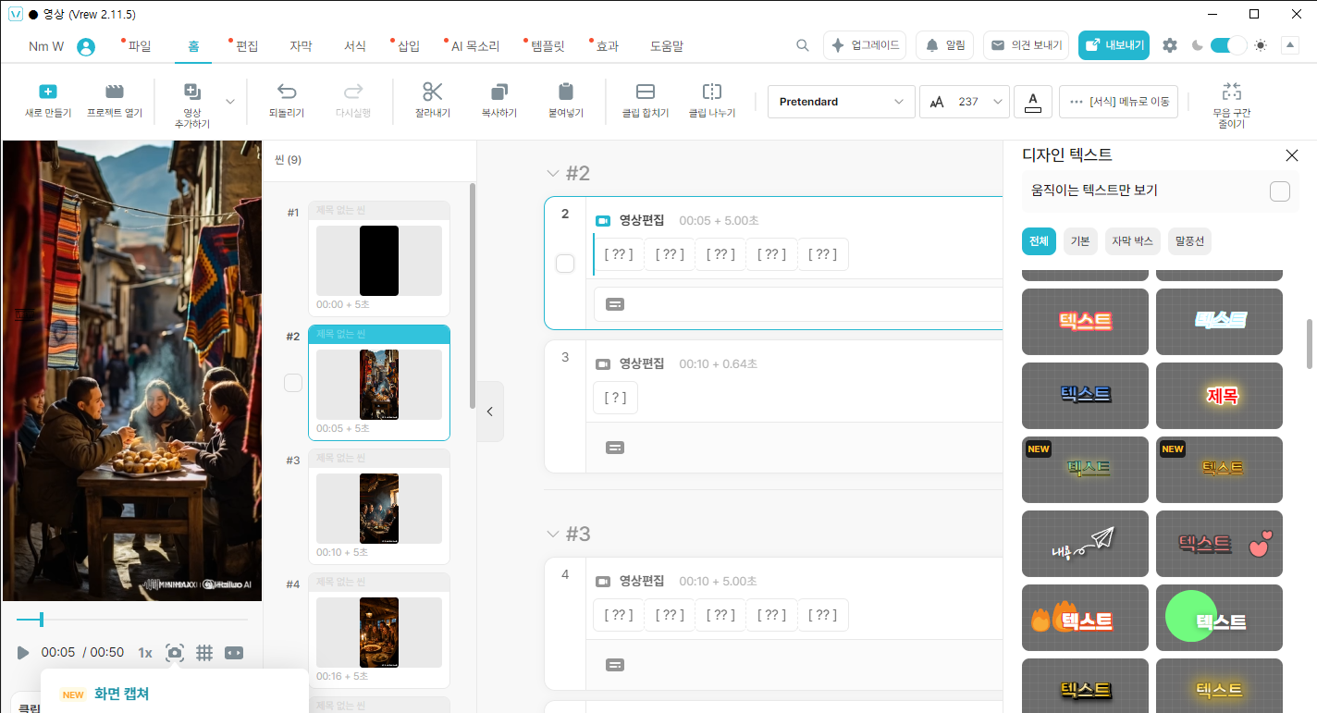Click the video preview seek slider
Viewport: 1317px width, 713px height.
131,620
